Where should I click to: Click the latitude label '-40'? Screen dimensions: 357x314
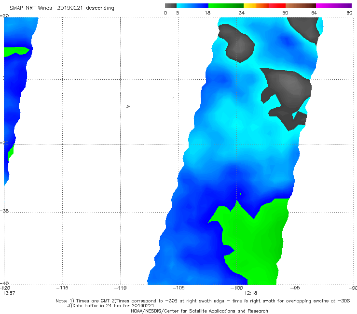point(4,284)
